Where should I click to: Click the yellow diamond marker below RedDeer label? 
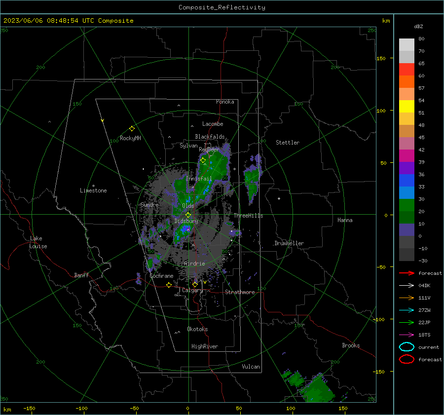(x=203, y=160)
